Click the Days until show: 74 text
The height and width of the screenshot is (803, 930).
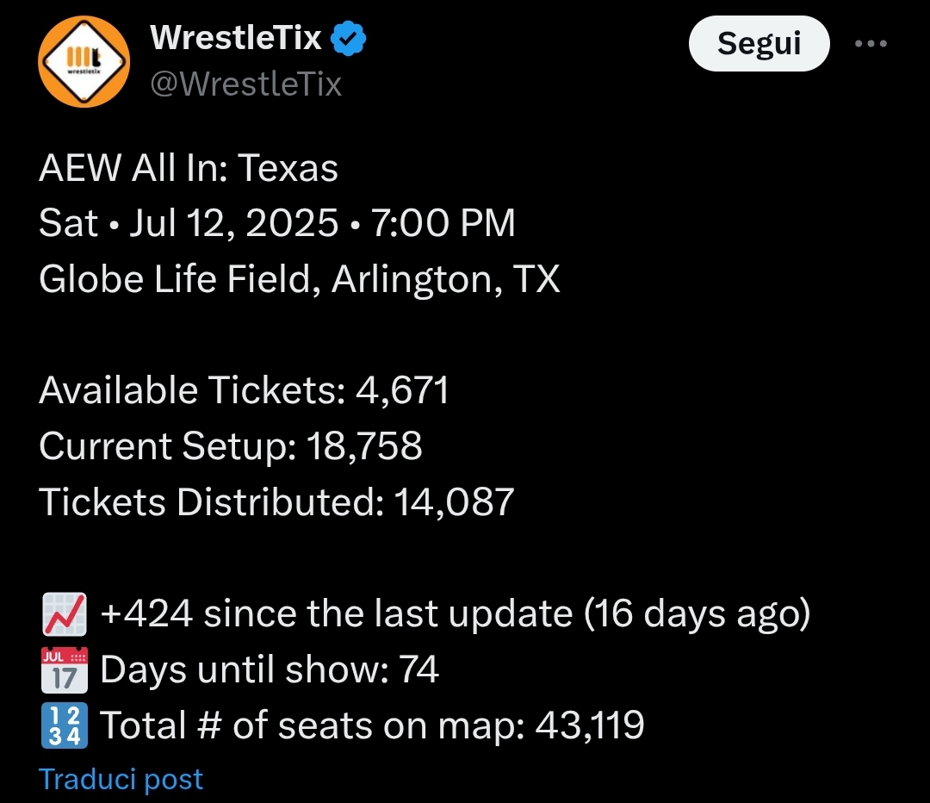(x=270, y=669)
